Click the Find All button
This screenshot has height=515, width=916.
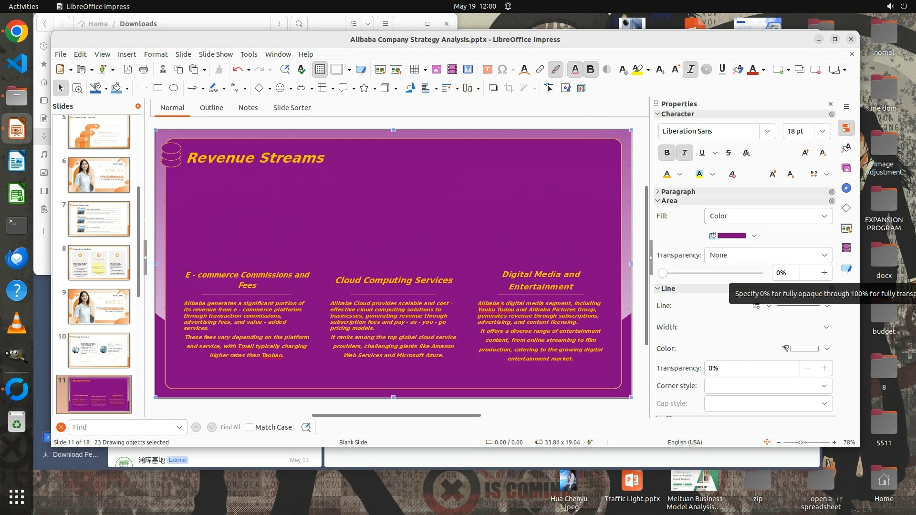[x=230, y=427]
